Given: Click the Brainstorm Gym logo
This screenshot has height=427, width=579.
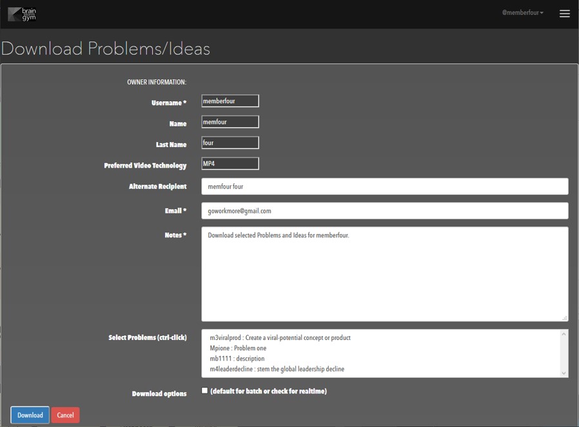Looking at the screenshot, I should (22, 14).
